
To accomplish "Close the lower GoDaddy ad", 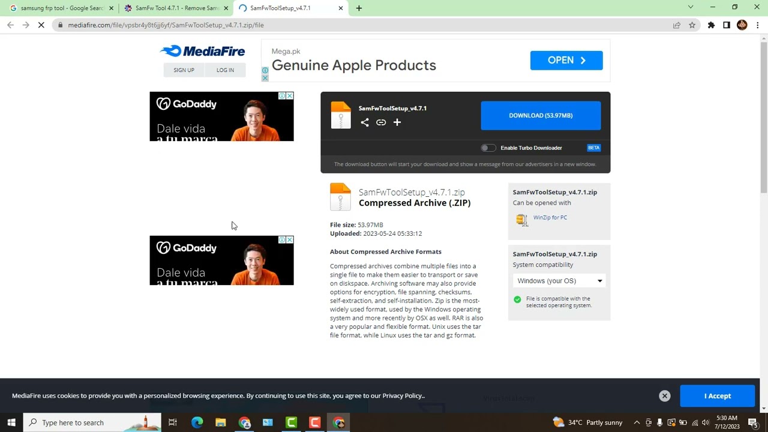I will pos(290,240).
